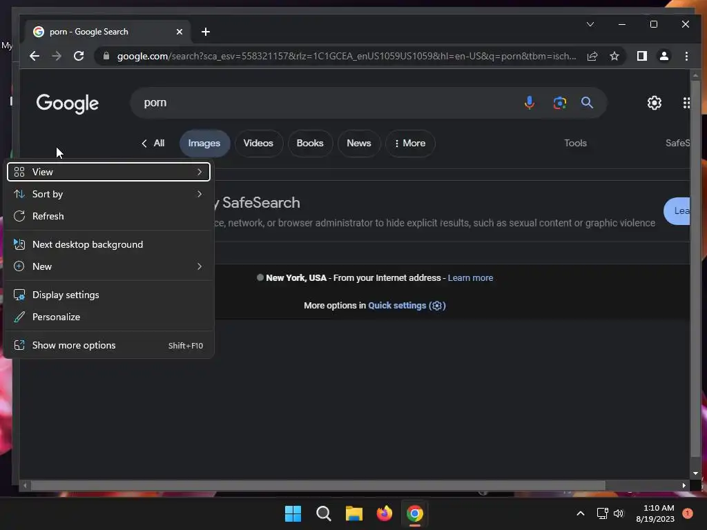Launch Firefox from the taskbar
Screen dimensions: 707x530
(x=384, y=513)
